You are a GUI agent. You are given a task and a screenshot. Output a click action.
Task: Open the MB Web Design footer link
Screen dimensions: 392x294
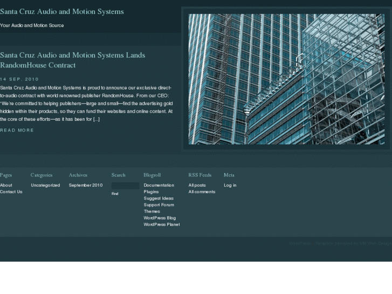[375, 243]
